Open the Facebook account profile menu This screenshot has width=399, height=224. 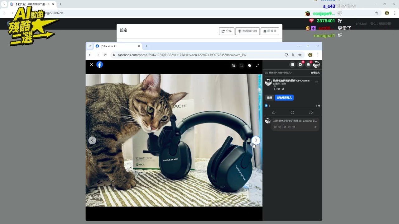316,64
